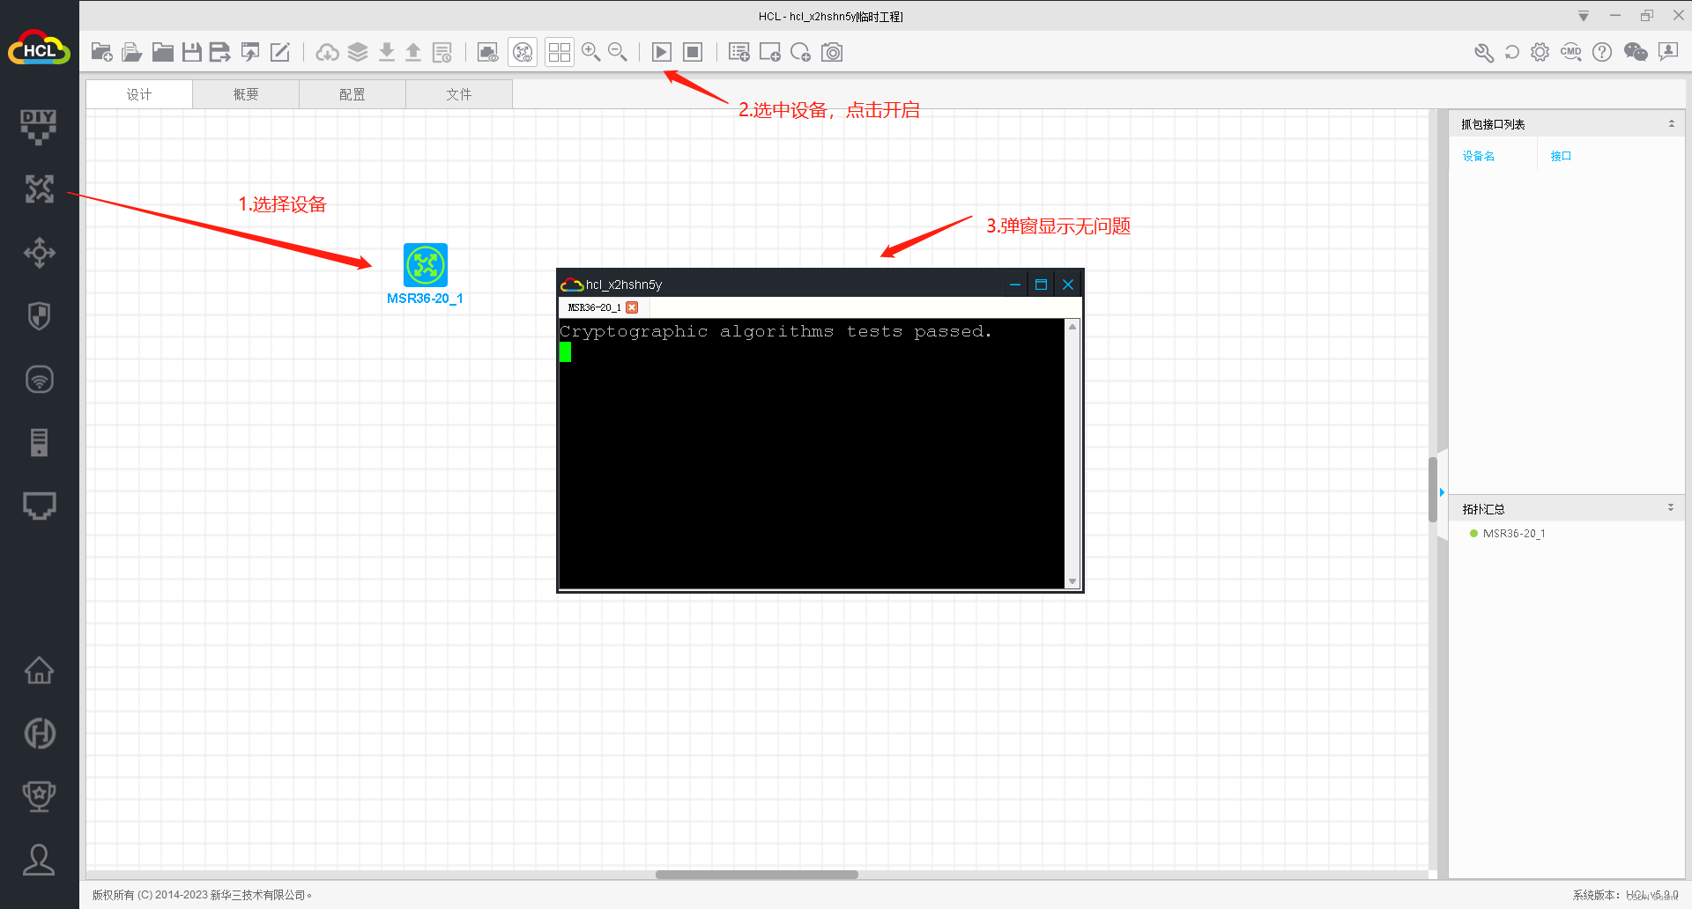Click the upload arrow toolbar icon
This screenshot has width=1692, height=909.
point(413,53)
